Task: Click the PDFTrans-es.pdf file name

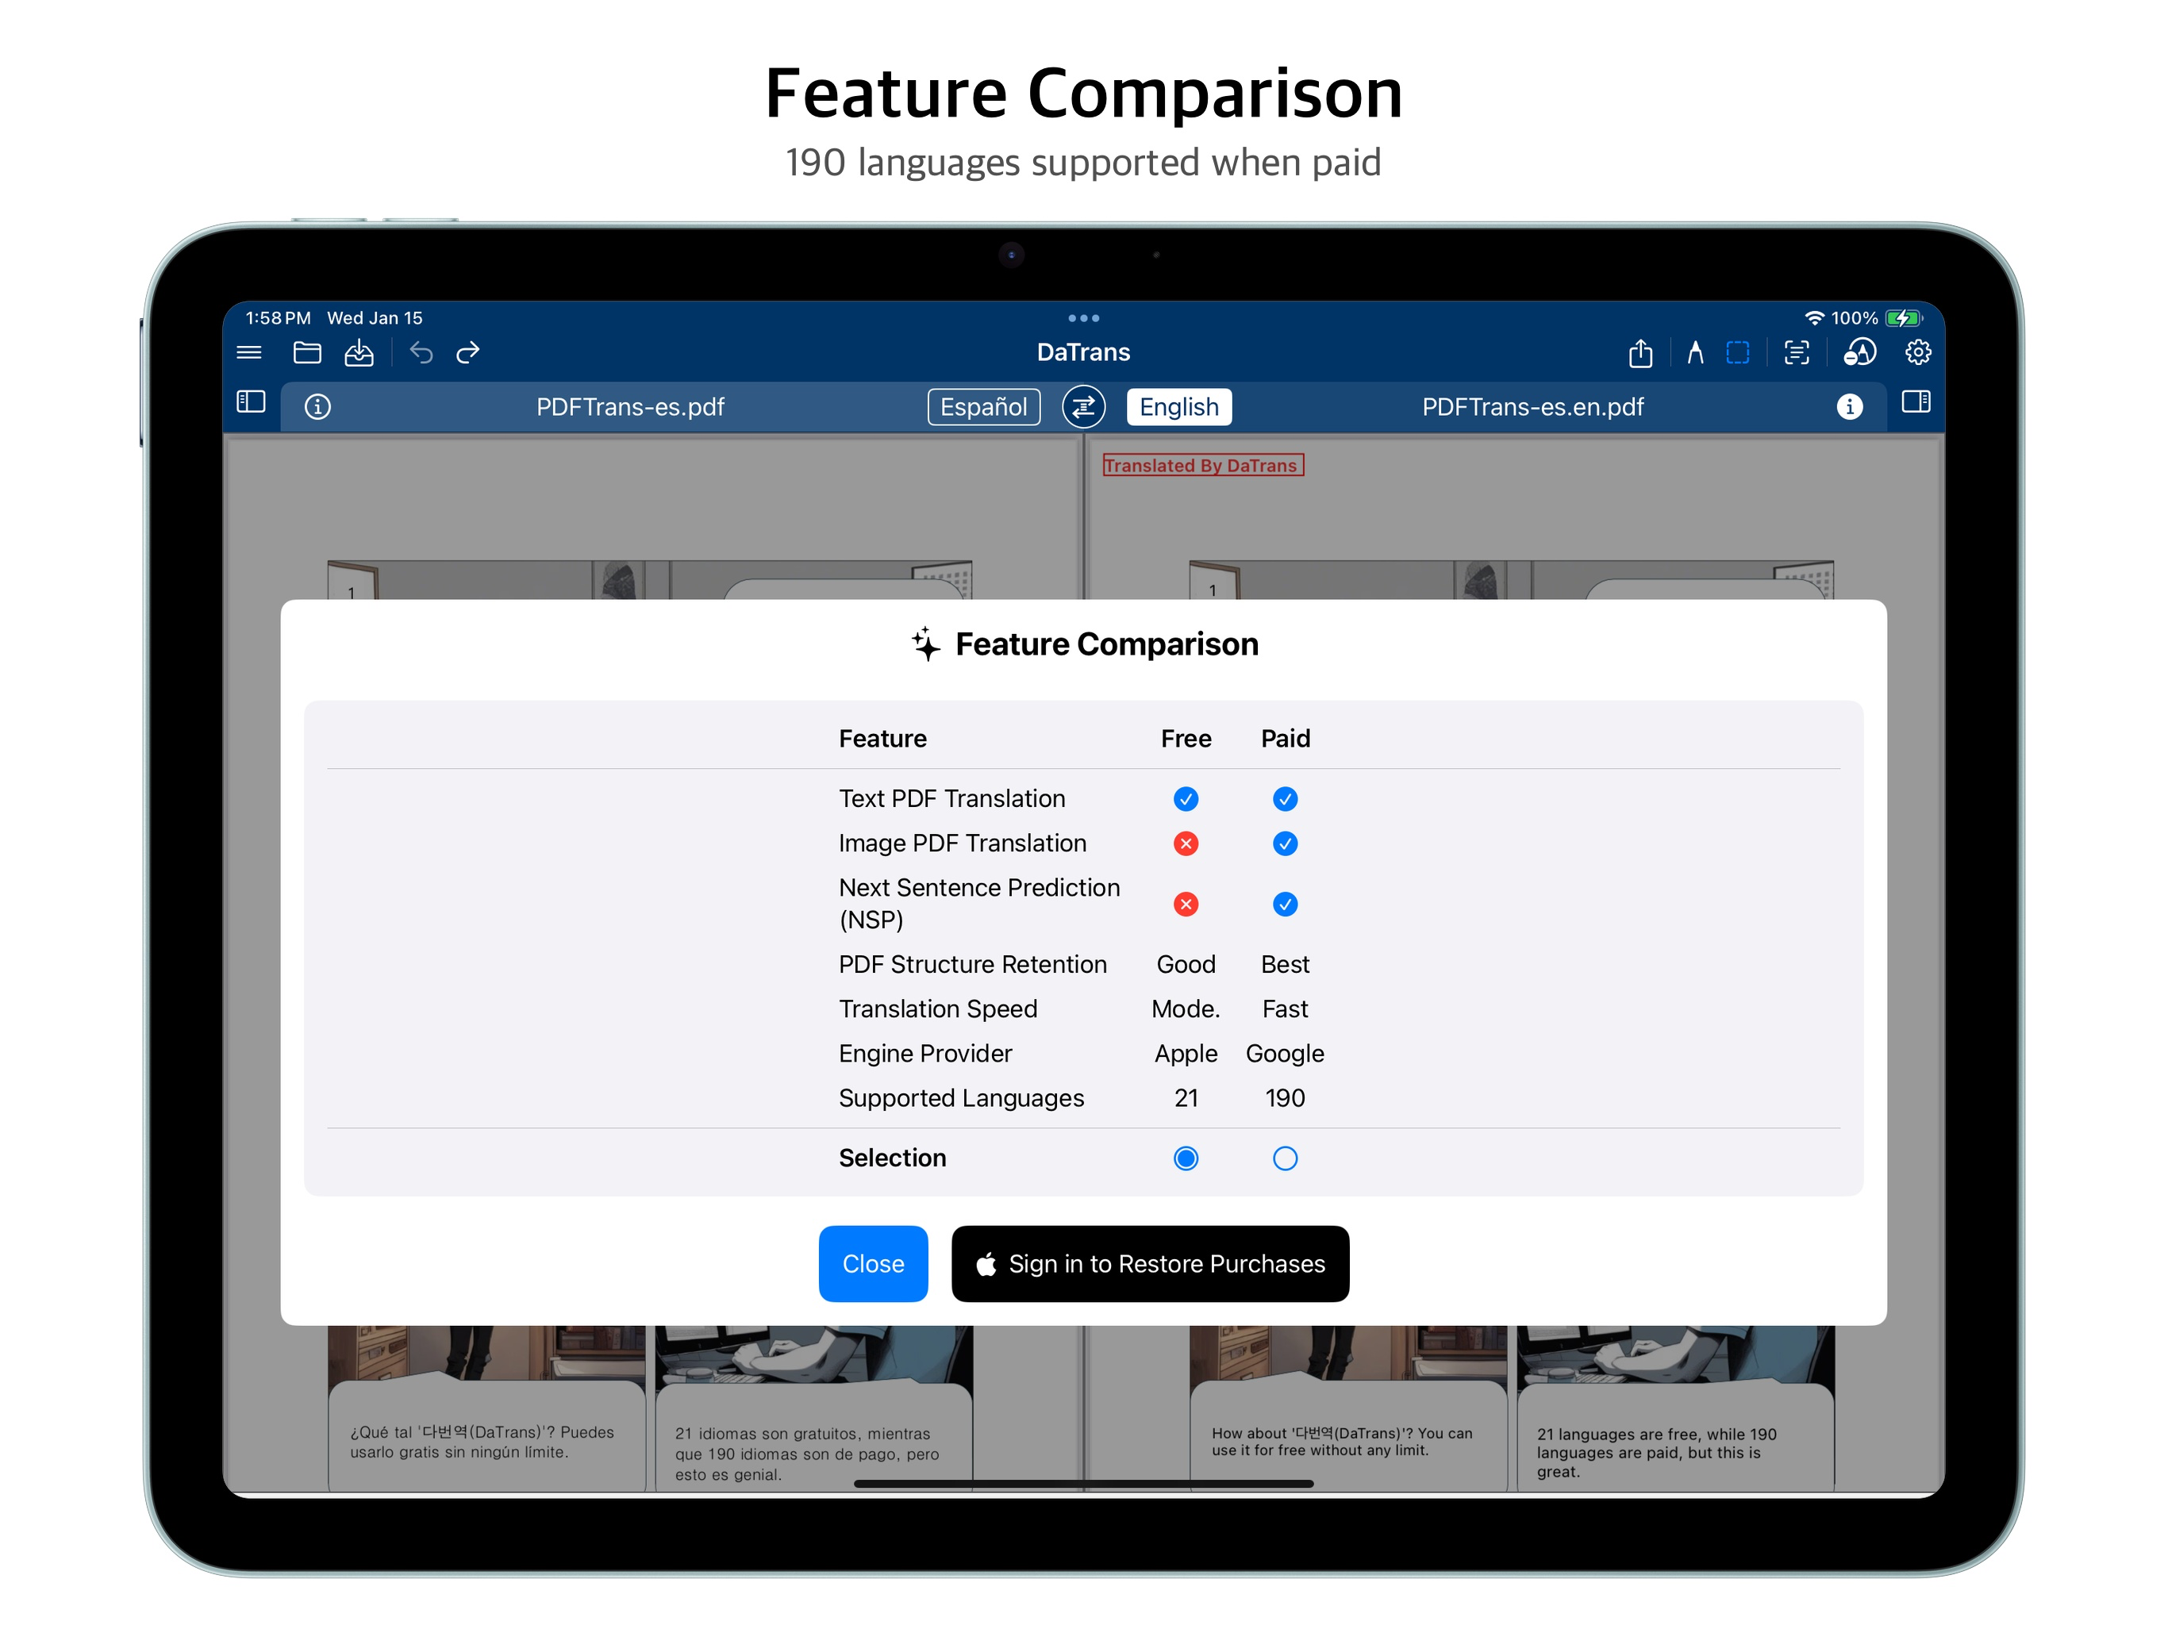Action: pos(629,407)
